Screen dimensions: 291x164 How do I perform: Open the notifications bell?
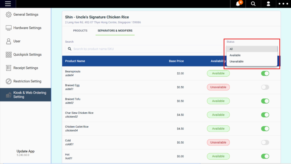[238, 4]
